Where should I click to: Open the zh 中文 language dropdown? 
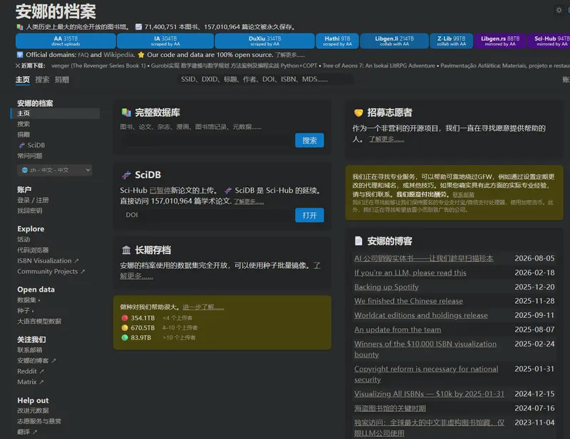tap(55, 170)
